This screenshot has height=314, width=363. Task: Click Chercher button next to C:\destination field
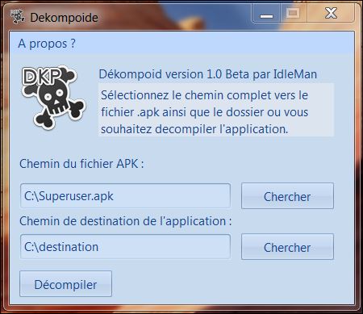(287, 247)
